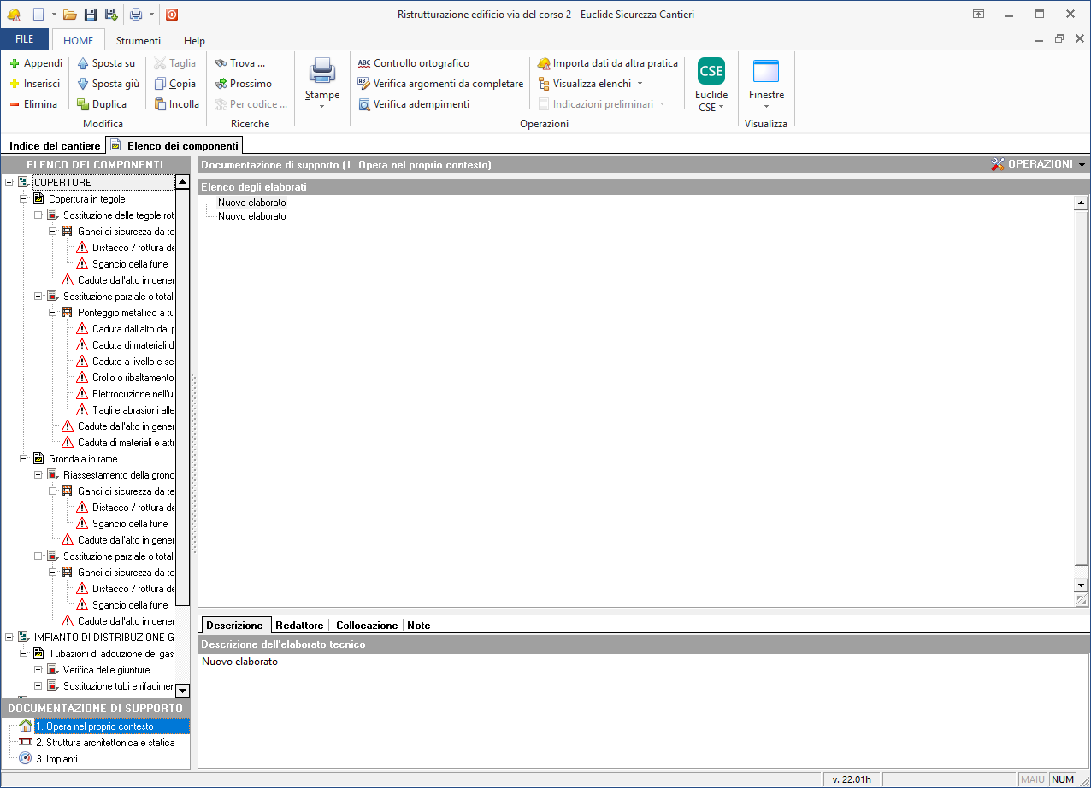Open the OPERAZIONI dropdown menu
Viewport: 1091px width, 788px height.
1038,164
